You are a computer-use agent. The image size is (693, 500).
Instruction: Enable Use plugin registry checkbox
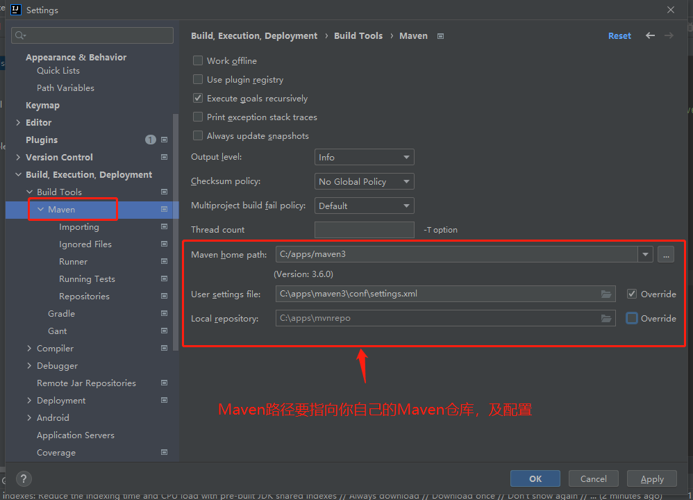coord(198,79)
